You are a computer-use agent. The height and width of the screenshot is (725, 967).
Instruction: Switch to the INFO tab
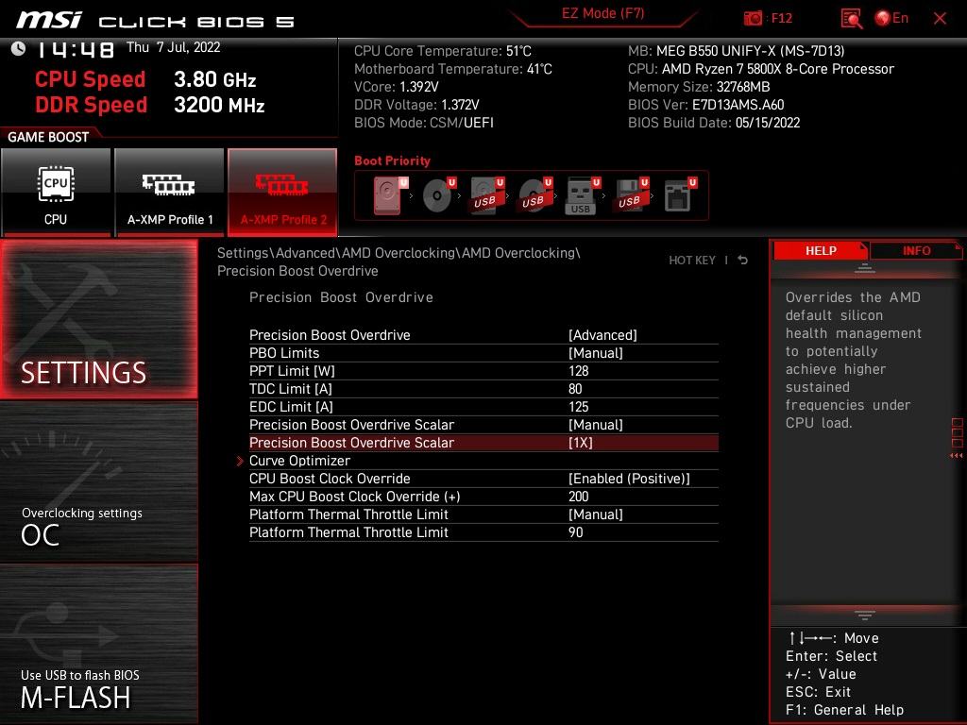coord(916,251)
